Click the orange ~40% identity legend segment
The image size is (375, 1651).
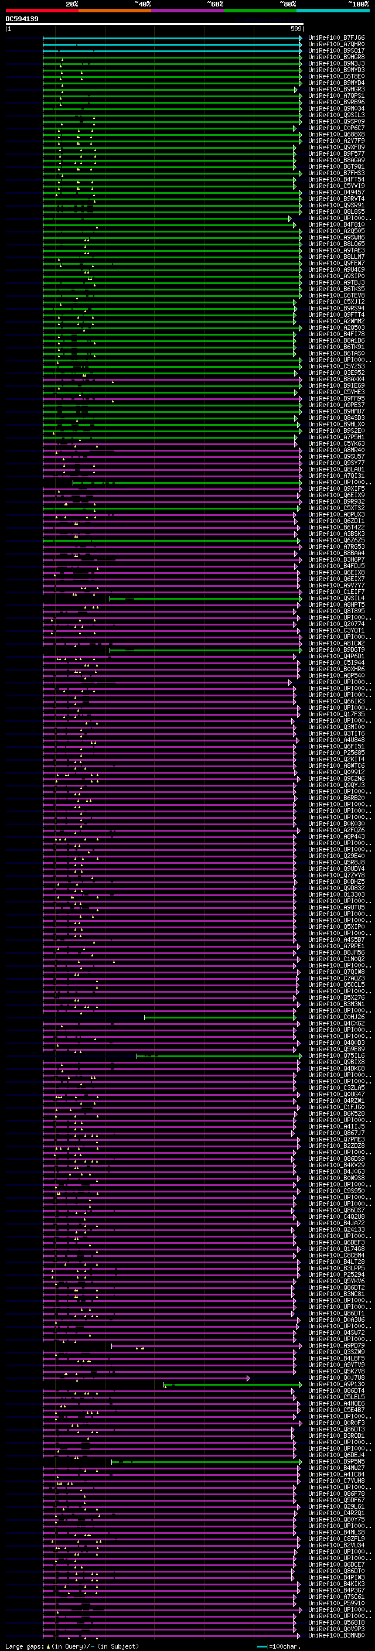click(115, 11)
